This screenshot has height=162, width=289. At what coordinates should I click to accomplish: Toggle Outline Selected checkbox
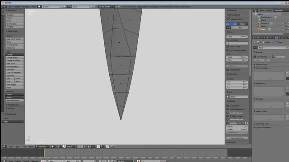(228, 113)
